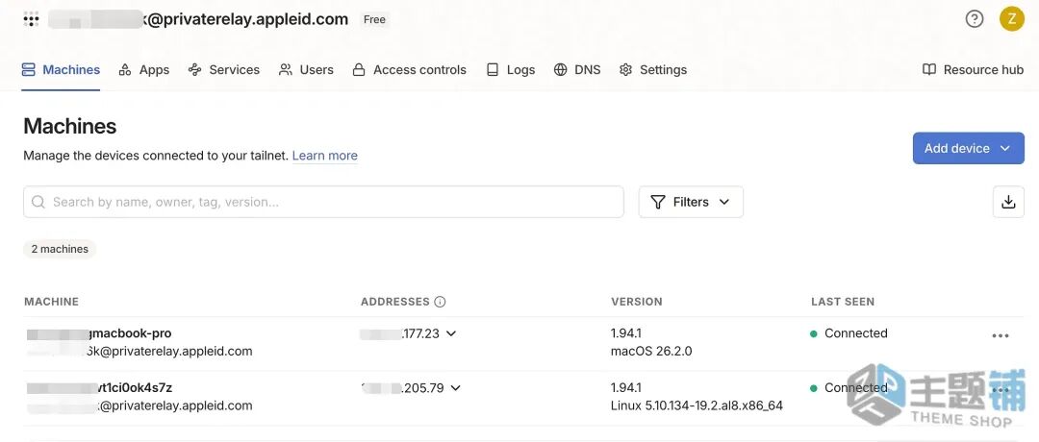Open the macbook-pro machine details

tap(129, 333)
